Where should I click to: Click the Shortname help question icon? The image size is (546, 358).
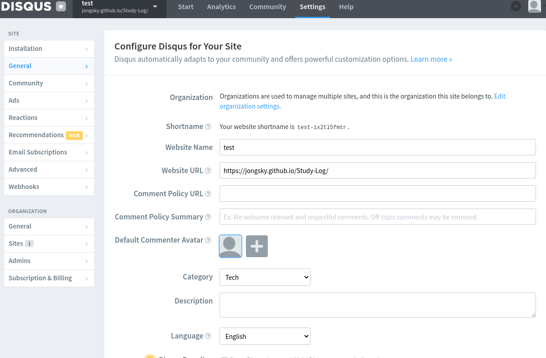click(208, 127)
